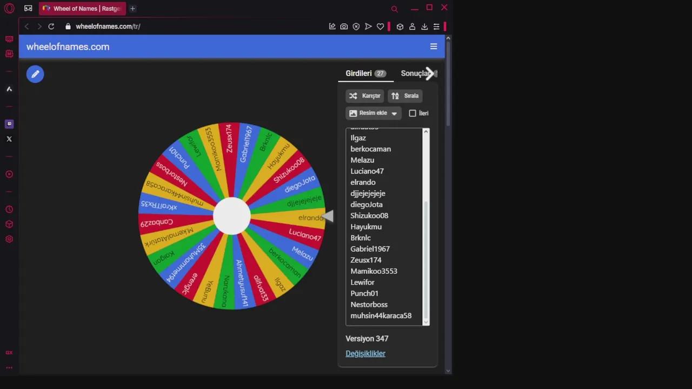Click the address bar URL field

click(195, 26)
